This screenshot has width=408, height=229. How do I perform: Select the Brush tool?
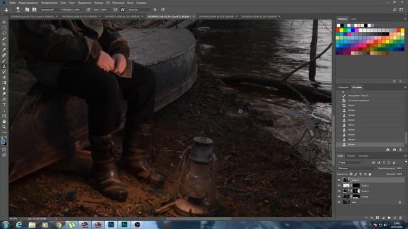coord(4,61)
